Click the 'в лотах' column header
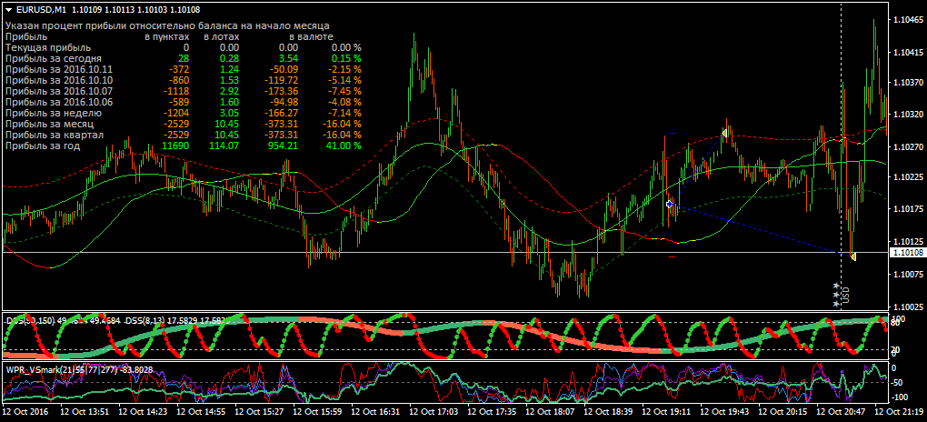Image resolution: width=927 pixels, height=422 pixels. (x=222, y=36)
